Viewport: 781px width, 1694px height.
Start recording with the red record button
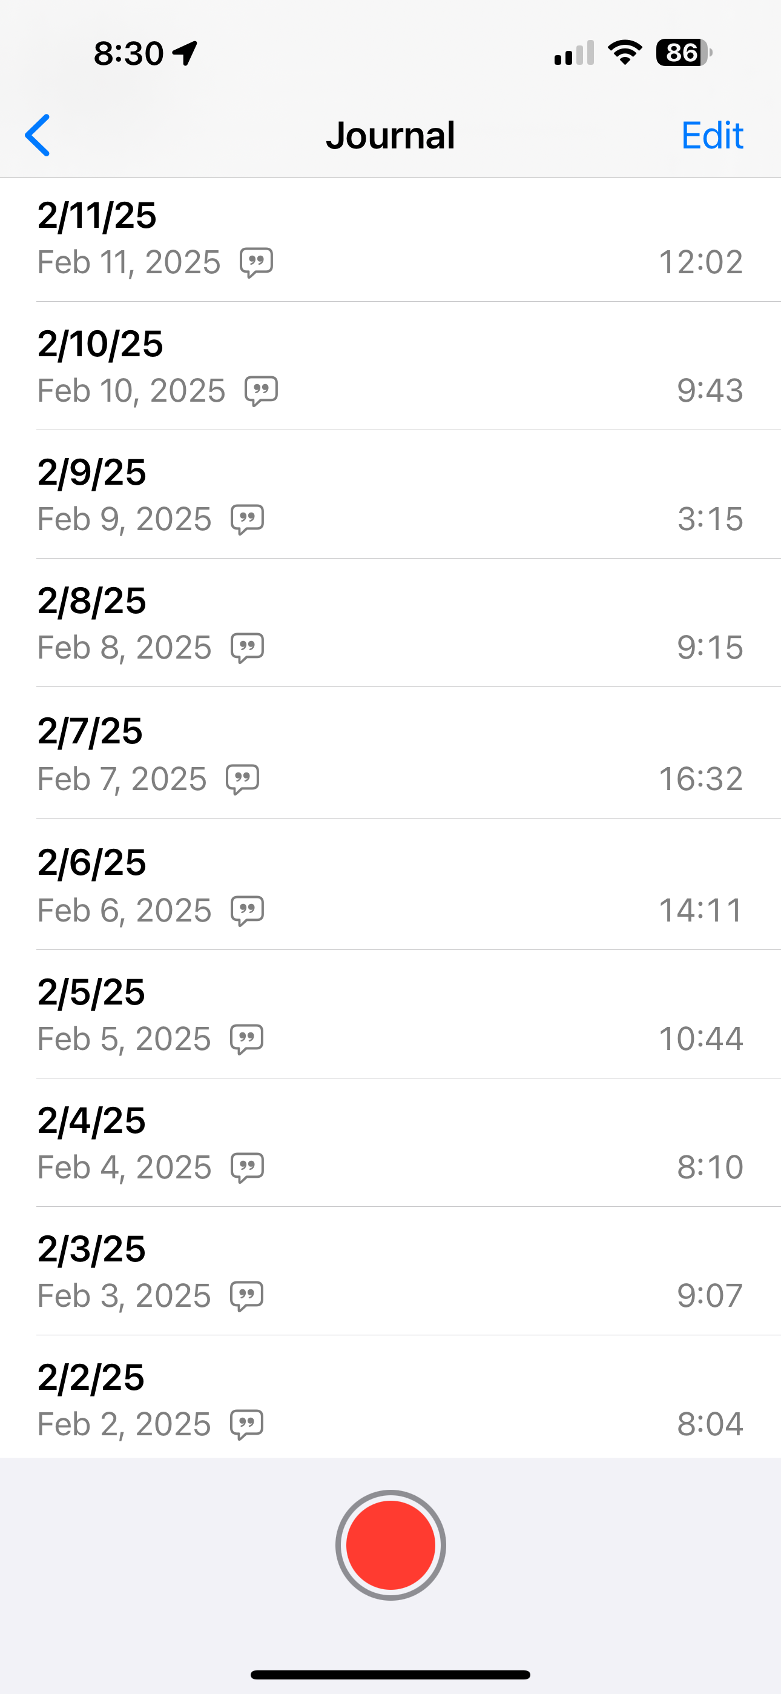coord(391,1545)
